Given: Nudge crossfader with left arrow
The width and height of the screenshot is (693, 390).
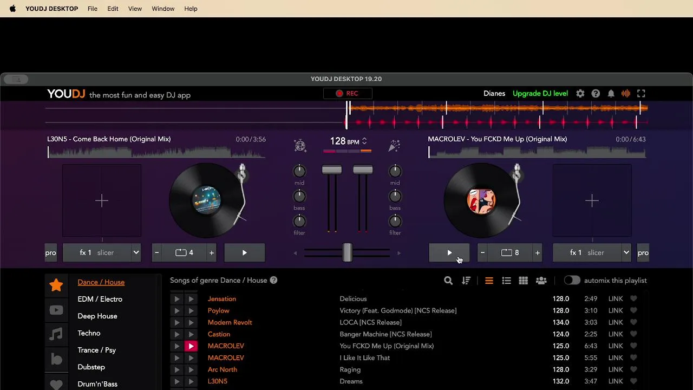Looking at the screenshot, I should (x=295, y=253).
